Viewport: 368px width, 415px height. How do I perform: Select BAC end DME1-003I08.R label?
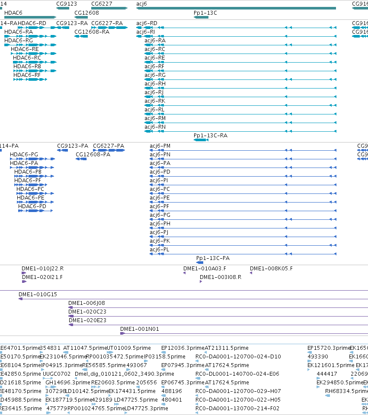pos(221,277)
